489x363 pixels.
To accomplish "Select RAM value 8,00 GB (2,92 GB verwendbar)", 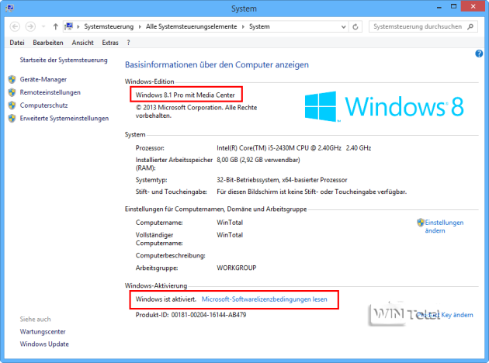I will tap(258, 160).
